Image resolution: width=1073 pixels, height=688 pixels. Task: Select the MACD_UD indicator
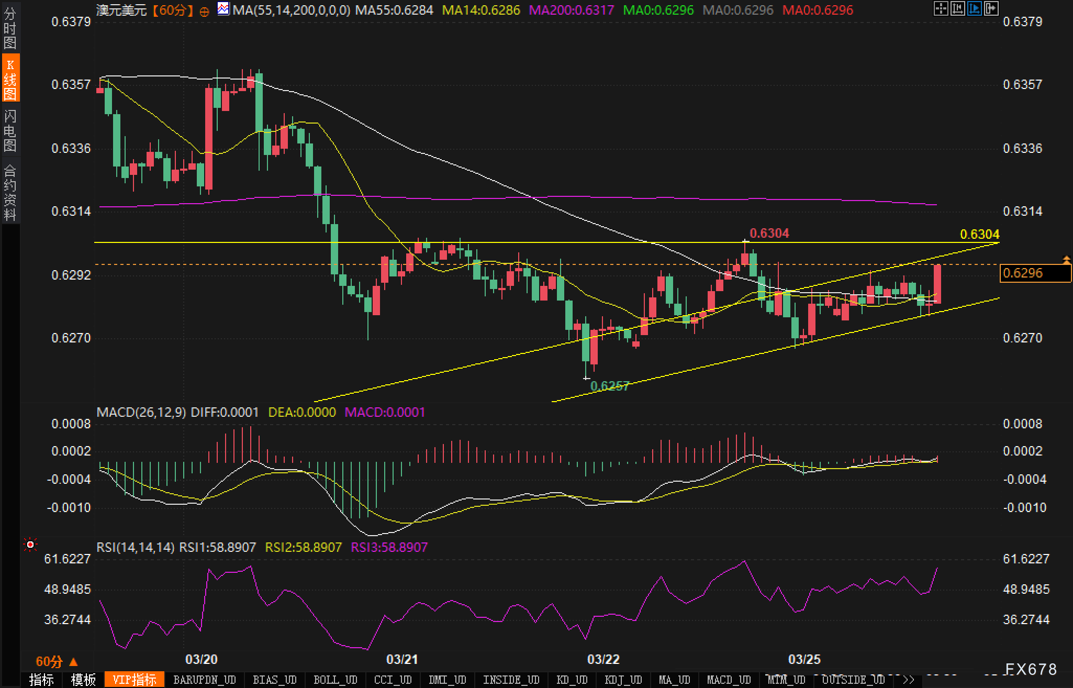click(x=729, y=680)
